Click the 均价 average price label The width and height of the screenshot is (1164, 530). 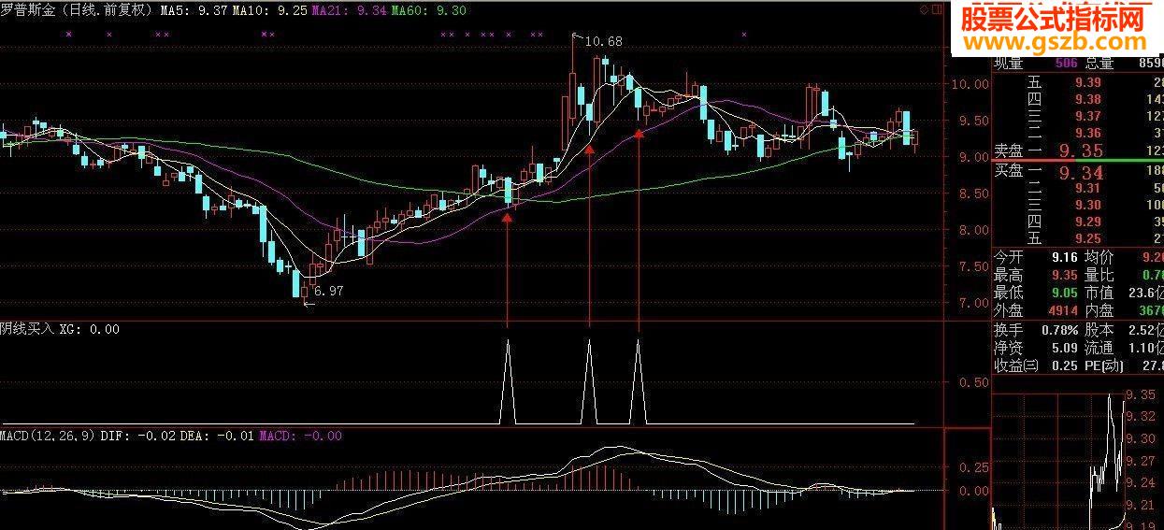click(x=1099, y=257)
